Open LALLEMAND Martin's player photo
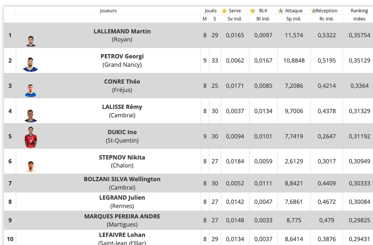 tap(31, 41)
